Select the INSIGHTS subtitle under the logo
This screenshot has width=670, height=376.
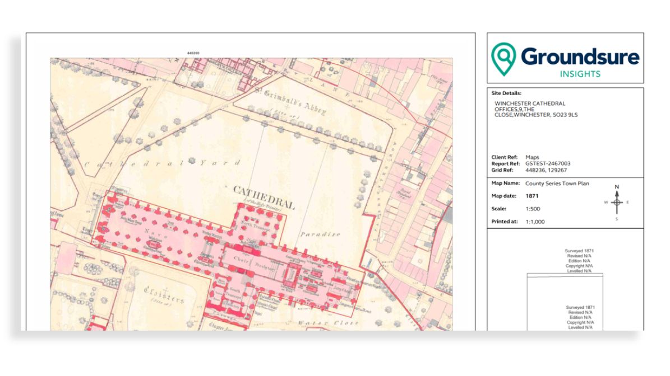tap(580, 74)
